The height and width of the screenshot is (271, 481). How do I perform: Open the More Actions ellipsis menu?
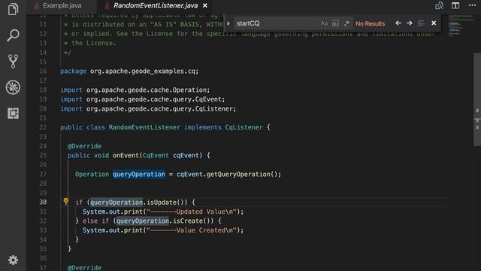[473, 5]
